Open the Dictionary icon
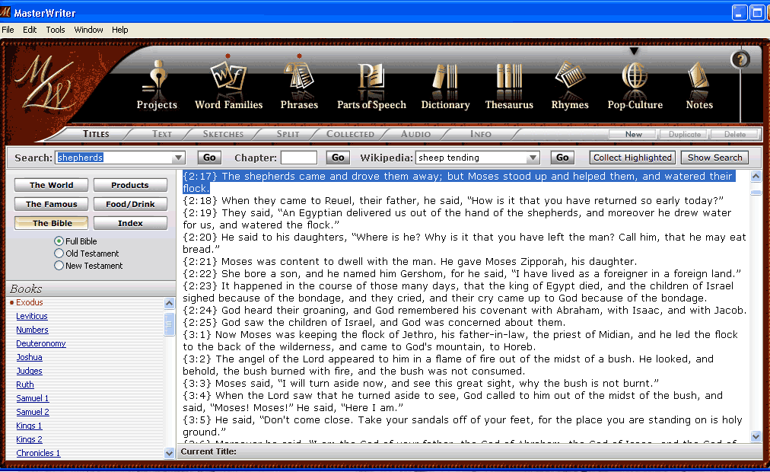The width and height of the screenshot is (770, 472). click(445, 85)
